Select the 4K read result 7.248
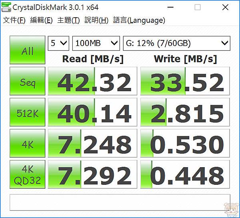Viewport: 240px width, 218px height. click(x=92, y=143)
